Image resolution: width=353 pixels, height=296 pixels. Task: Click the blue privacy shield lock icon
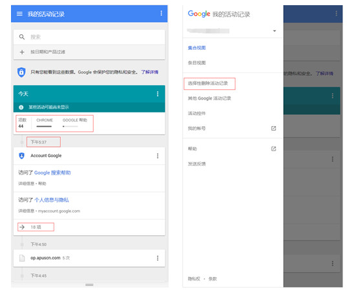pos(21,72)
